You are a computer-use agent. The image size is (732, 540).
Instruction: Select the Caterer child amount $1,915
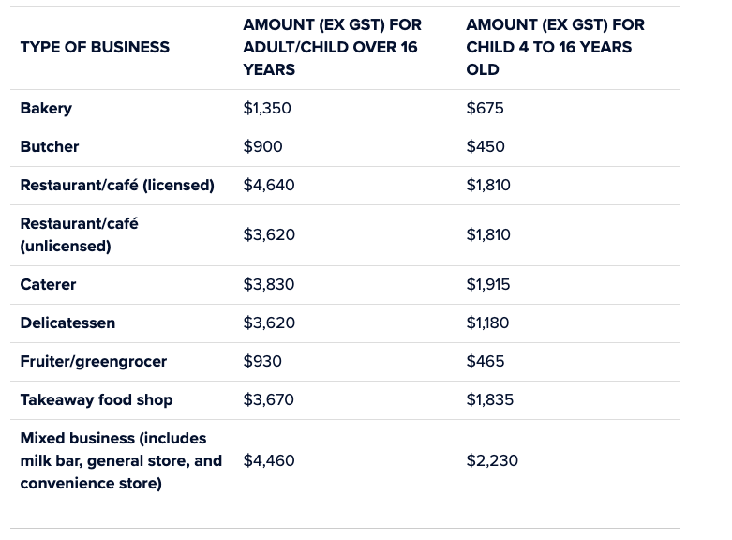[x=488, y=284]
